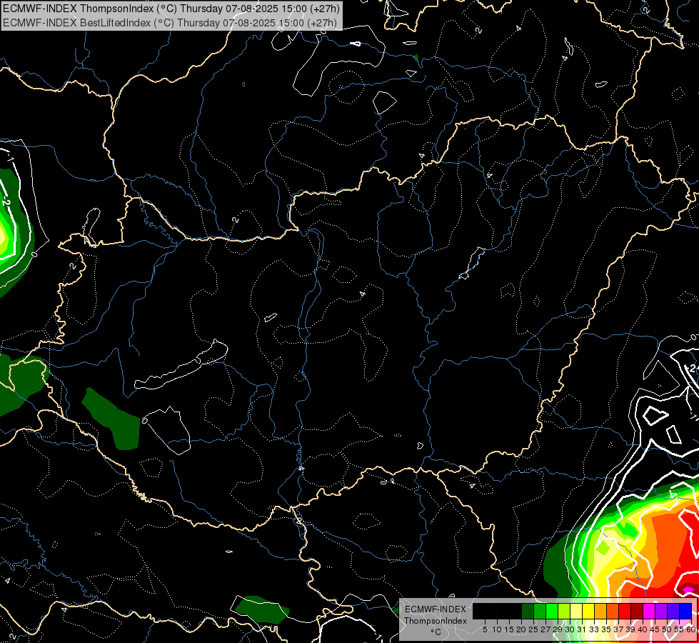Click the bright green 27-29 legend swatch
This screenshot has height=643, width=699.
(552, 612)
